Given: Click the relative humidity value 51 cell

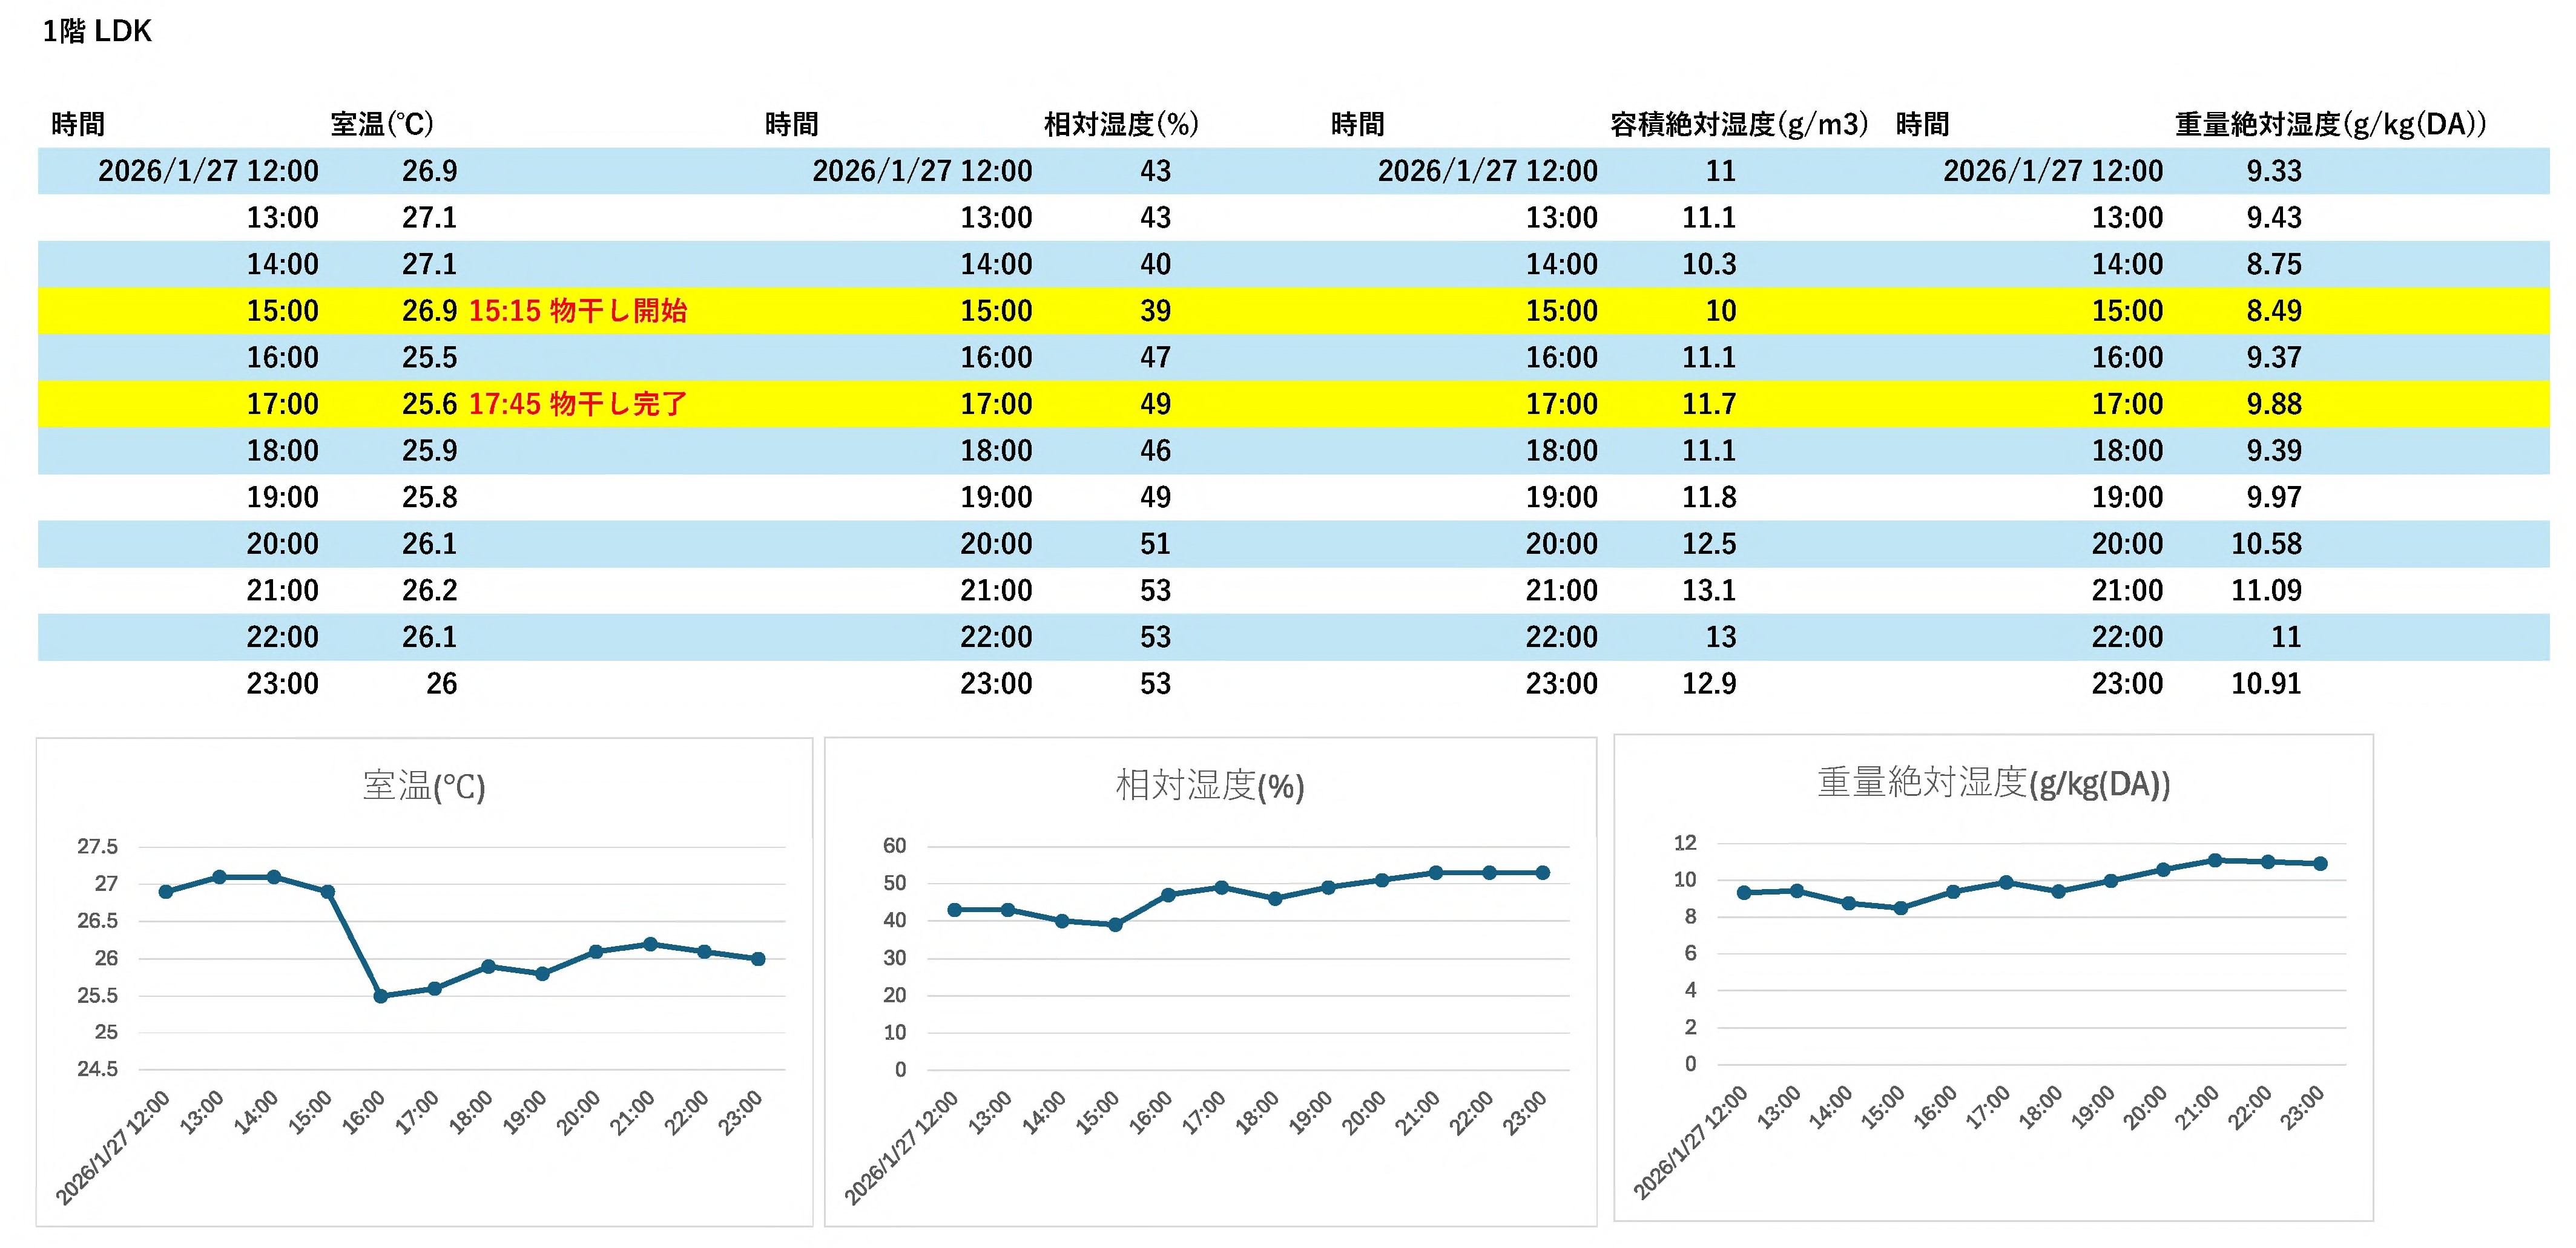Looking at the screenshot, I should coord(1155,544).
